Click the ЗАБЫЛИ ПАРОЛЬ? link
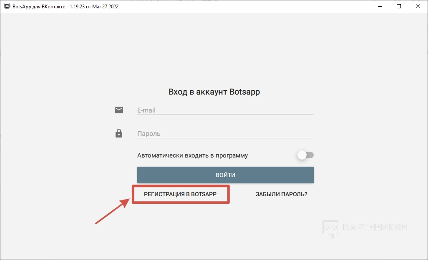 [x=282, y=194]
